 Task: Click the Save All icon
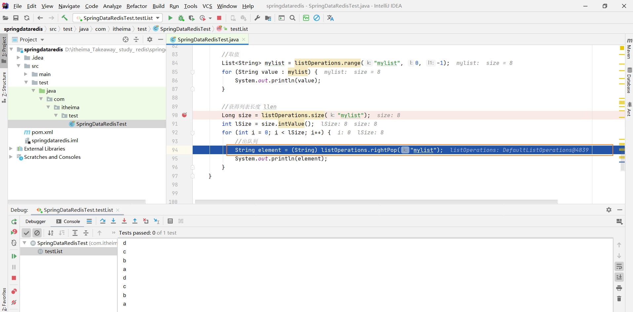pos(16,18)
